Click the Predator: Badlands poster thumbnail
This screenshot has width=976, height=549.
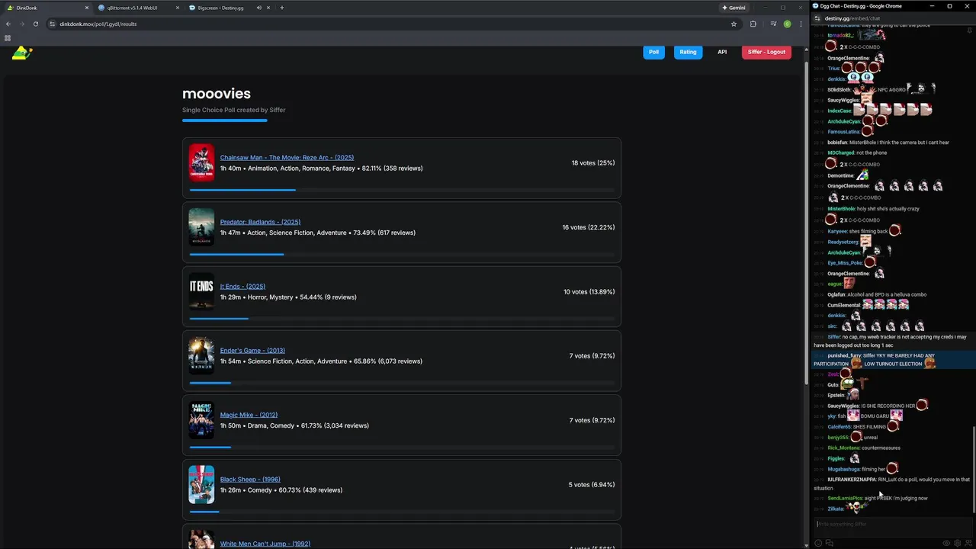(201, 227)
